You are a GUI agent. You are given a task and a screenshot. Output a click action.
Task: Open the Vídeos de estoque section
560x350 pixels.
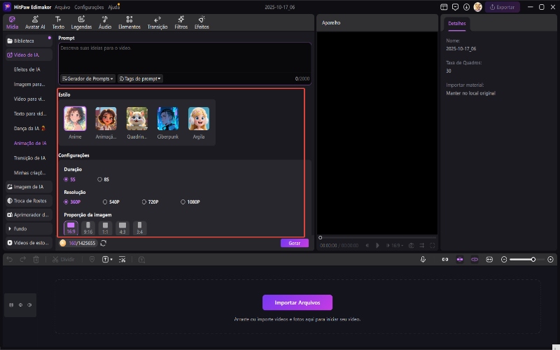[x=29, y=242]
